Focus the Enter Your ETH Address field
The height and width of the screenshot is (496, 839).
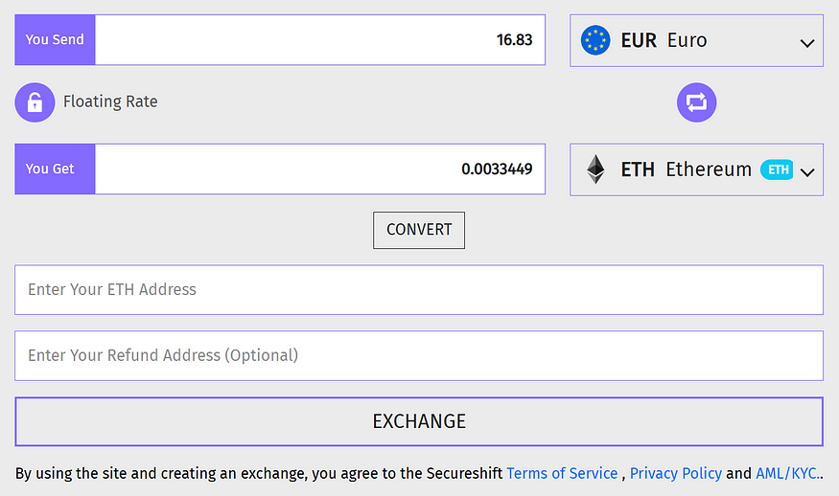click(419, 290)
